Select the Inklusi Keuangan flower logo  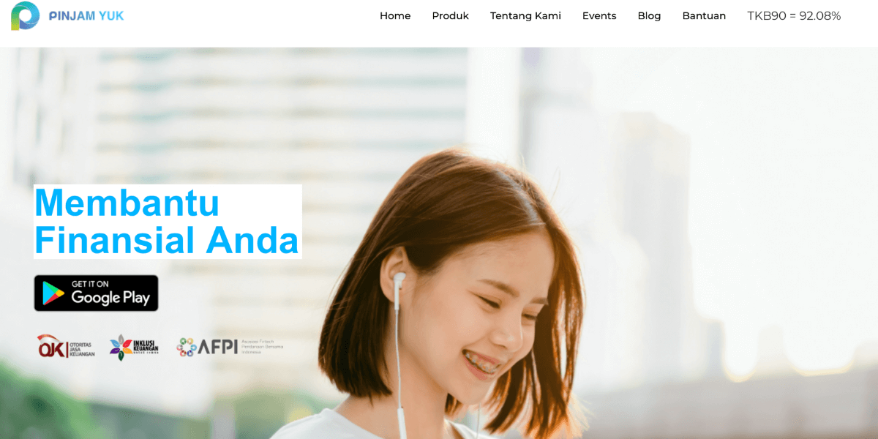(x=121, y=347)
